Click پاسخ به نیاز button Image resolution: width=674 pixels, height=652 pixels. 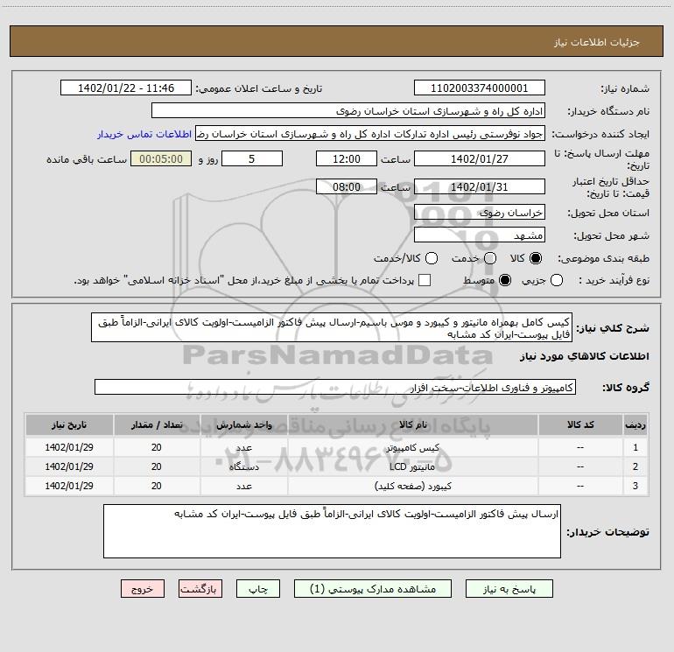point(509,589)
